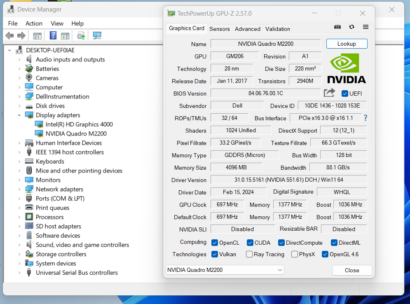
Task: Select the Keyboards category icon
Action: tap(29, 161)
